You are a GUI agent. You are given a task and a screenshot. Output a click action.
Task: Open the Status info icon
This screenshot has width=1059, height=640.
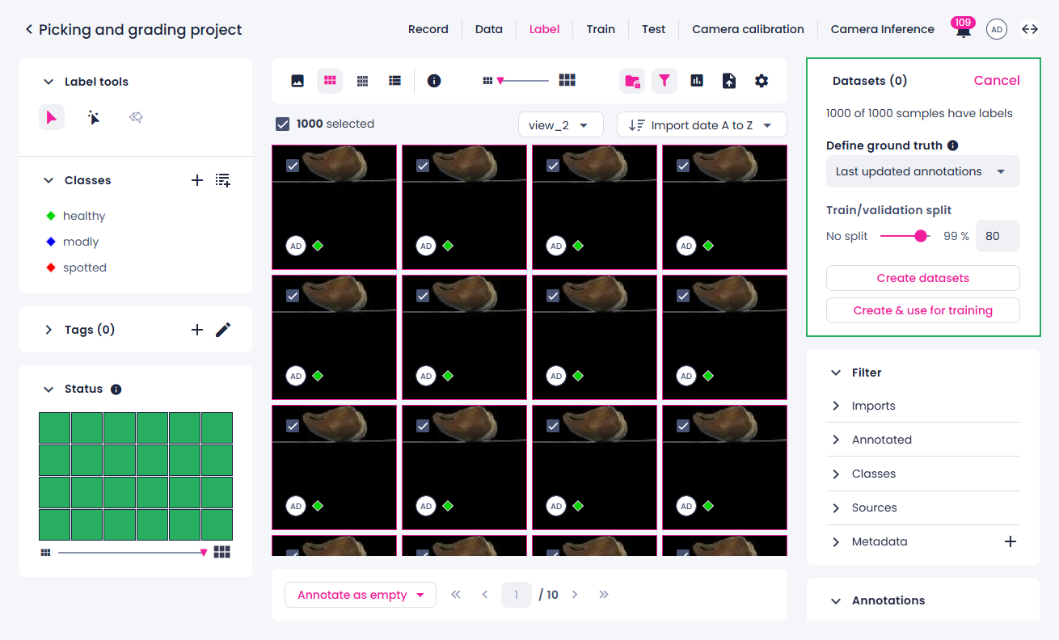(x=116, y=389)
